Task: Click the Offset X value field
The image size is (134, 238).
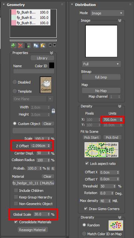Action: coord(108,172)
